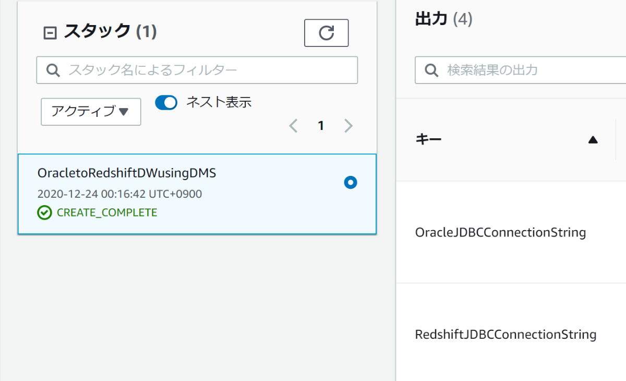Click the 2020-12-24 00:16:42 UTC+0900 timestamp

coord(119,194)
